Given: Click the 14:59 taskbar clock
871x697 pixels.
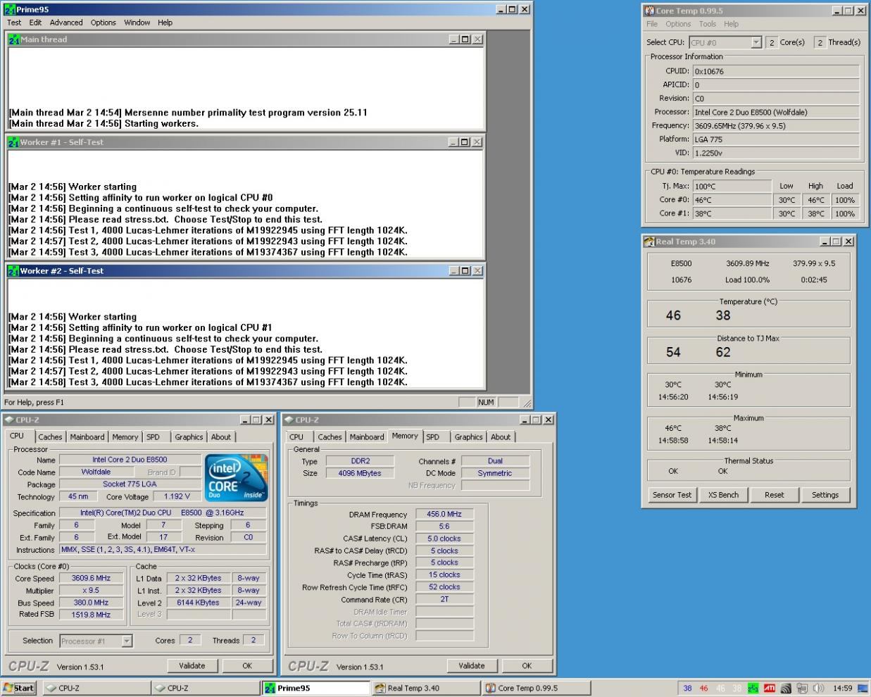Looking at the screenshot, I should tap(842, 689).
